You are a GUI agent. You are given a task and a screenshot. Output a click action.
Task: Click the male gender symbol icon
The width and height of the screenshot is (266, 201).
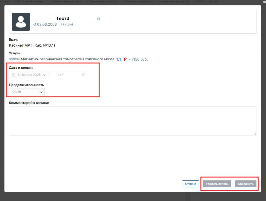(35, 24)
